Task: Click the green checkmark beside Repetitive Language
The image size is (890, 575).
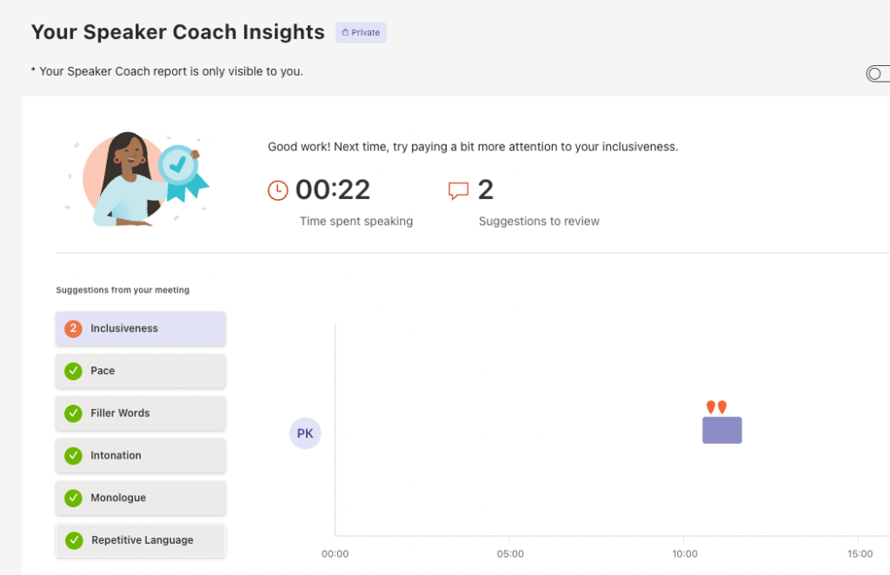Action: point(74,540)
